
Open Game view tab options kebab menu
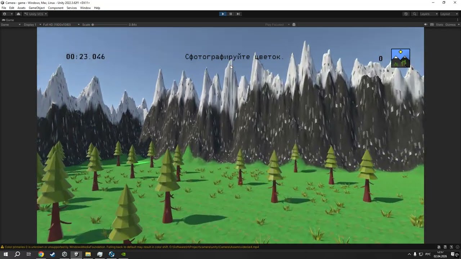tap(458, 20)
